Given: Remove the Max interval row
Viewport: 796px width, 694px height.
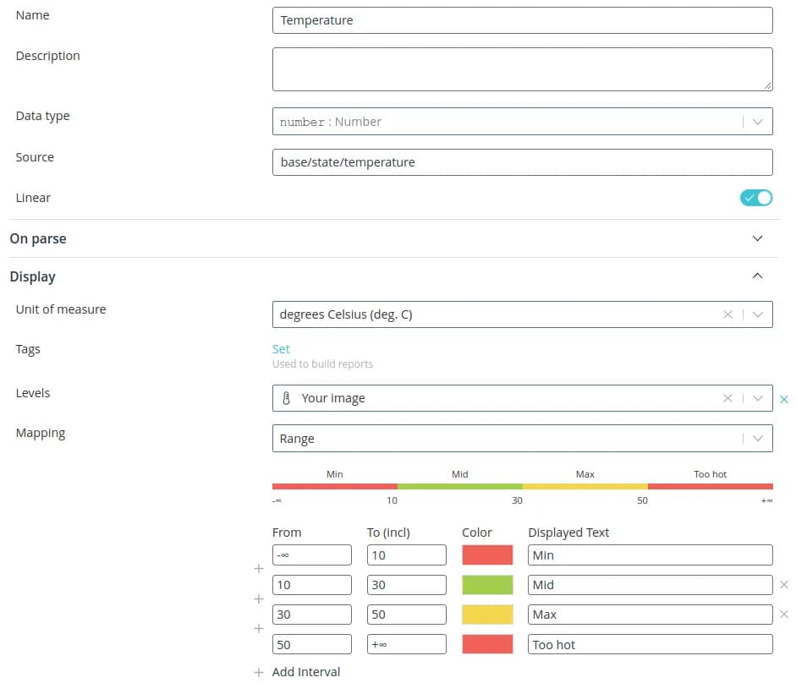Looking at the screenshot, I should coord(783,615).
